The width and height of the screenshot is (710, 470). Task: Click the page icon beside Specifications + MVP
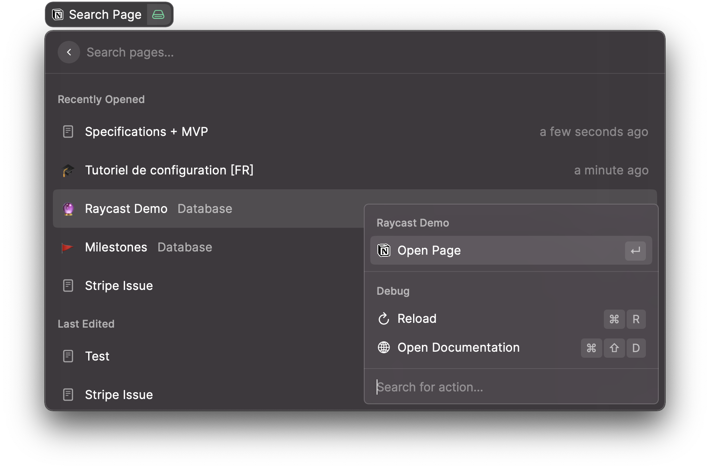tap(68, 132)
